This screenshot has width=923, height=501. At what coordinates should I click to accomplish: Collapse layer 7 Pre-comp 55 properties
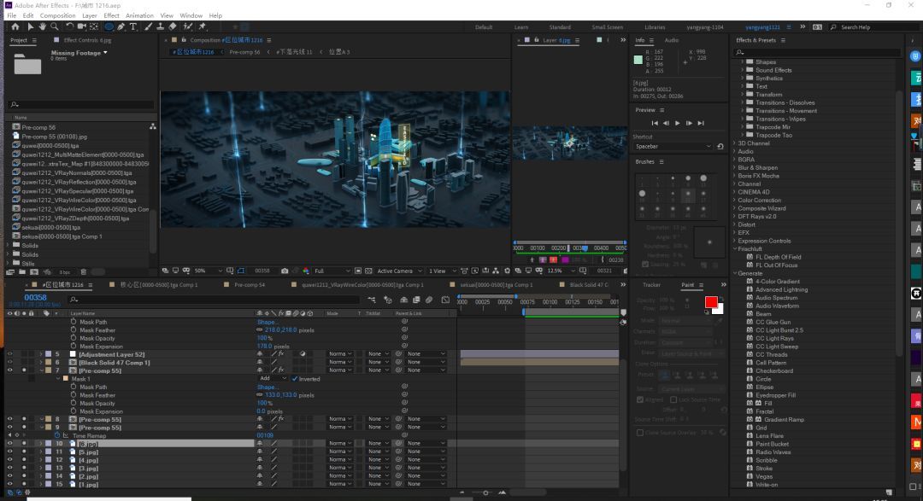41,371
